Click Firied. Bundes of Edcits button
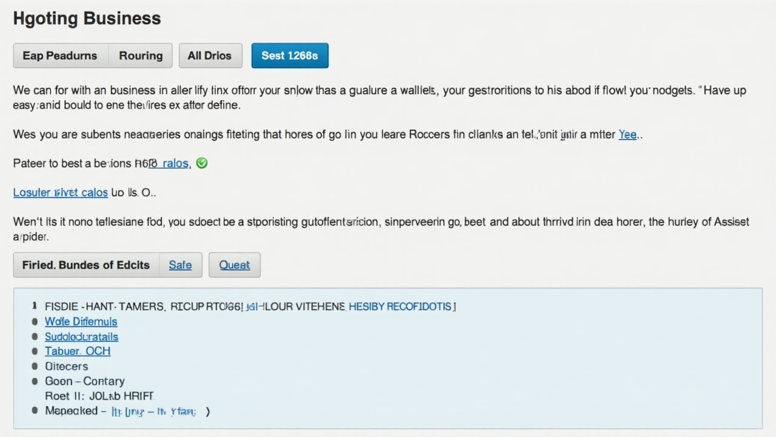The height and width of the screenshot is (437, 776). point(86,265)
